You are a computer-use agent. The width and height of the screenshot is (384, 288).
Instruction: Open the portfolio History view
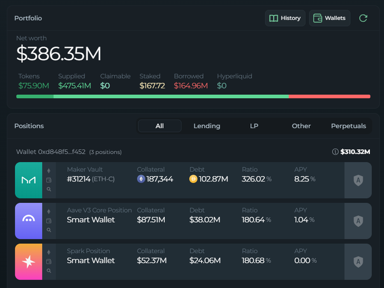tap(285, 18)
